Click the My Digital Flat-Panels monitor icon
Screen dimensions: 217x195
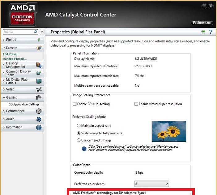coord(39,81)
